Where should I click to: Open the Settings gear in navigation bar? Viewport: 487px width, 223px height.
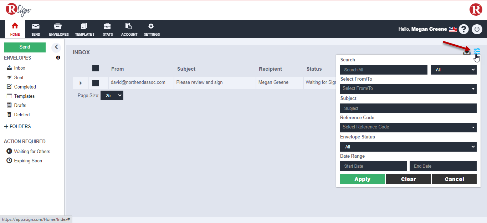[152, 29]
